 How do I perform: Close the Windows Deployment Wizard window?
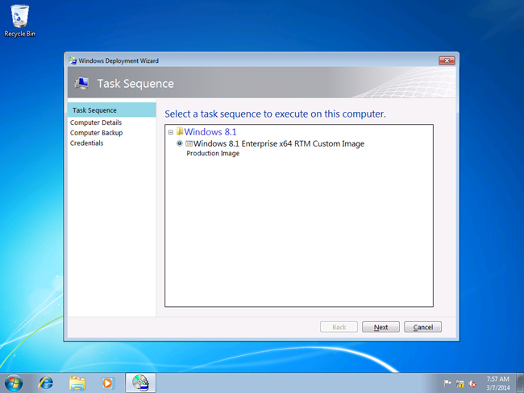(x=447, y=60)
